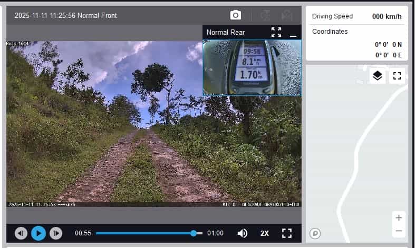Click the Mapbox logo on the map
Image resolution: width=415 pixels, height=248 pixels.
[315, 233]
